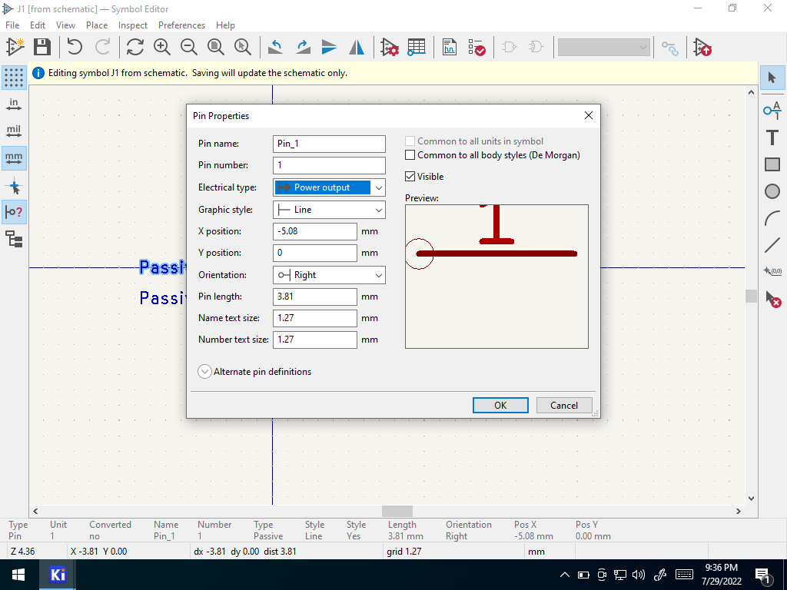Select the Add Line tool
The width and height of the screenshot is (787, 590).
[772, 246]
